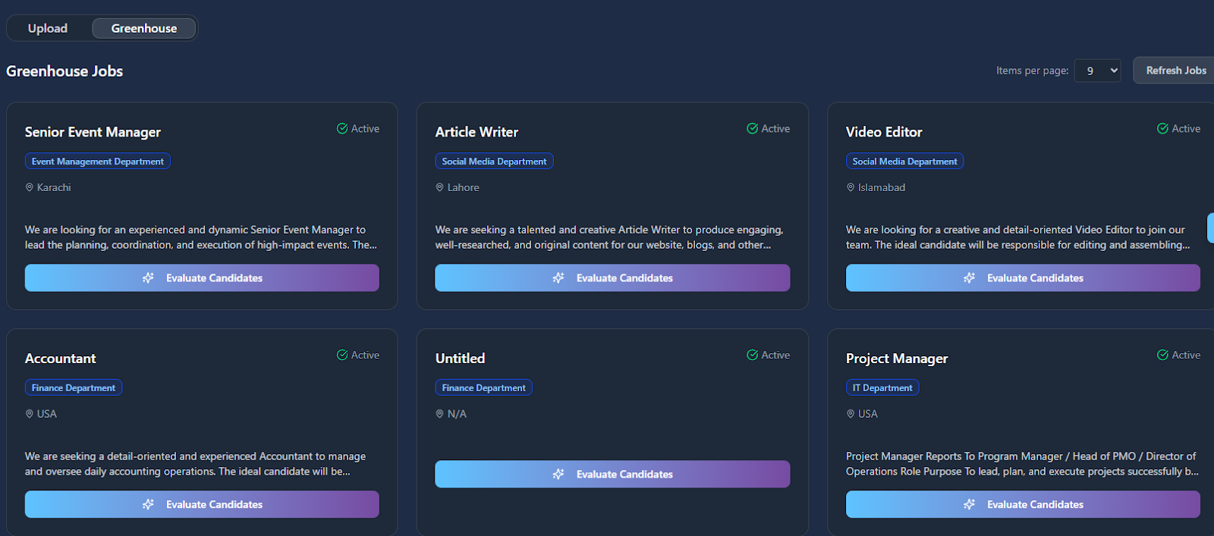Evaluate candidates for Project Manager job
1214x536 pixels.
point(1023,504)
